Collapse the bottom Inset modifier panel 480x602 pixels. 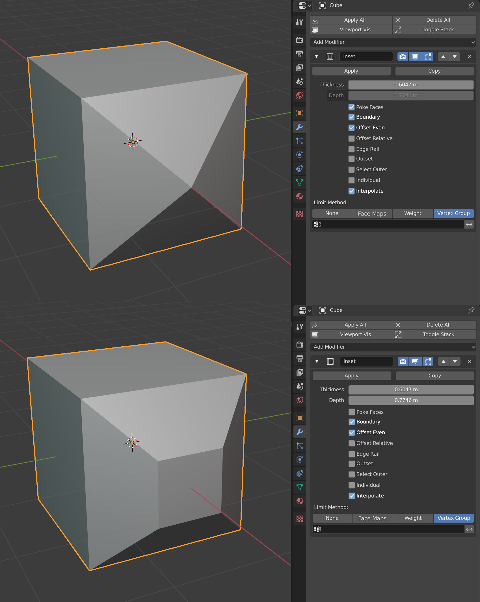pyautogui.click(x=317, y=361)
